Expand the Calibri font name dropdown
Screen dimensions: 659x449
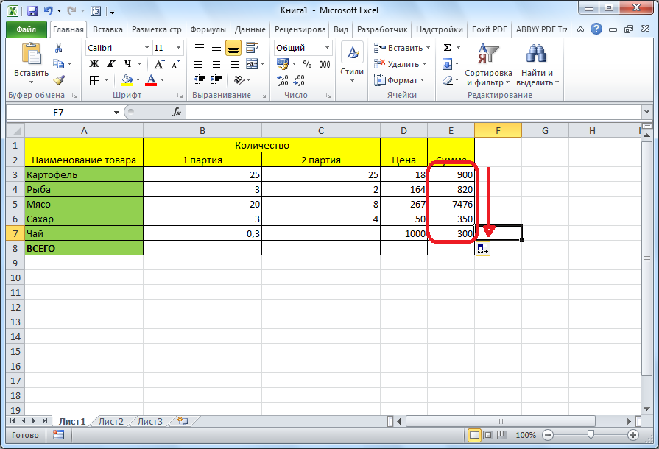(145, 48)
